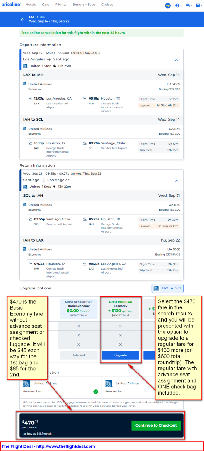Collapse the departure flight details

pyautogui.click(x=176, y=60)
